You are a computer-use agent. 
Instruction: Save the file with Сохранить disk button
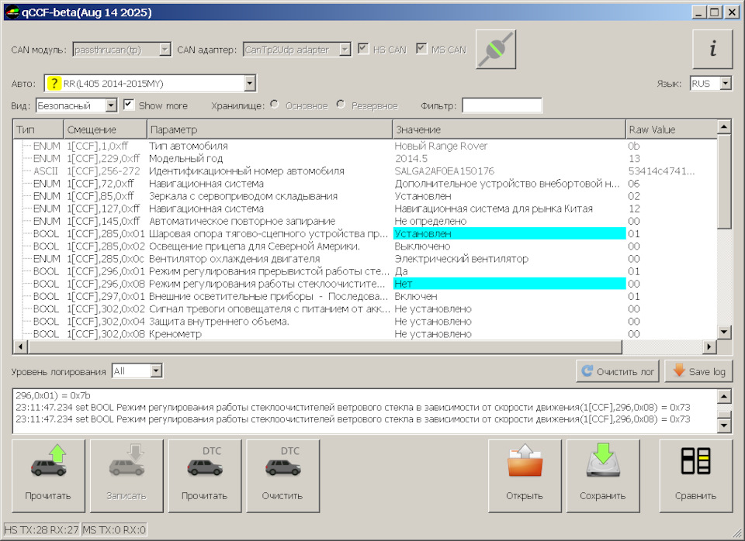(603, 476)
